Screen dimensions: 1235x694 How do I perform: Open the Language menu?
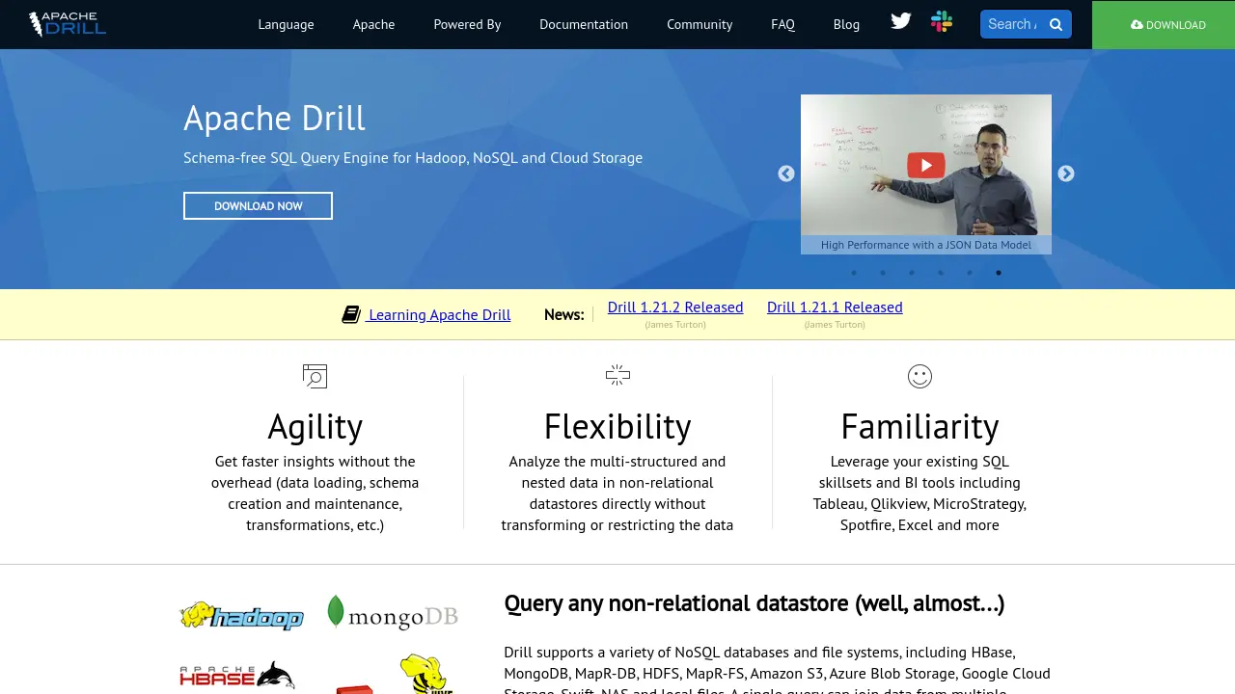click(x=286, y=24)
